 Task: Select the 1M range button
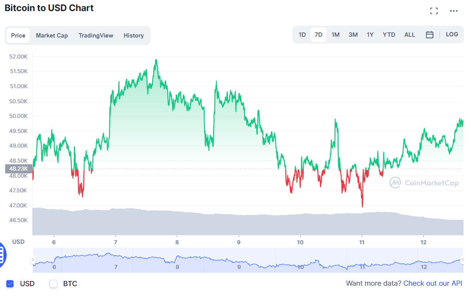(x=335, y=34)
